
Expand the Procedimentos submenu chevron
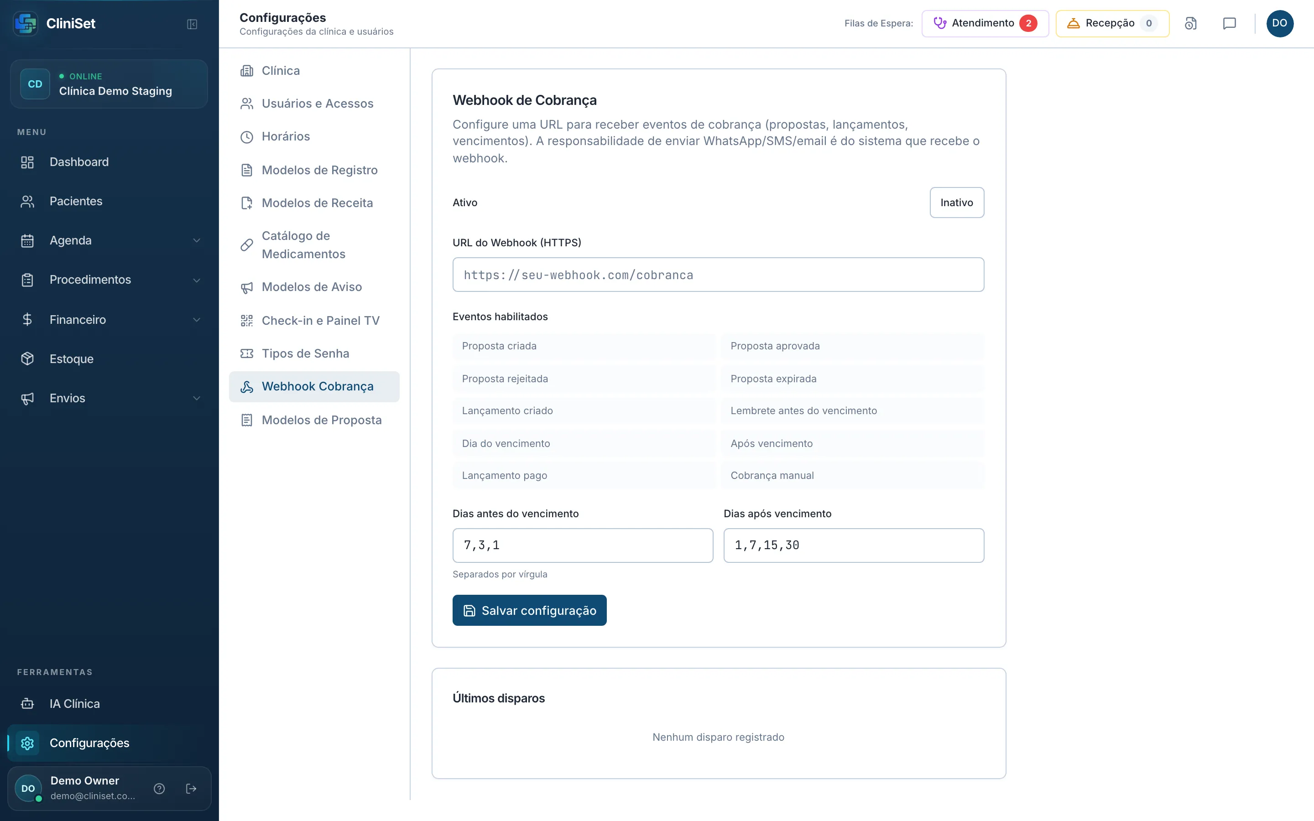click(x=197, y=280)
